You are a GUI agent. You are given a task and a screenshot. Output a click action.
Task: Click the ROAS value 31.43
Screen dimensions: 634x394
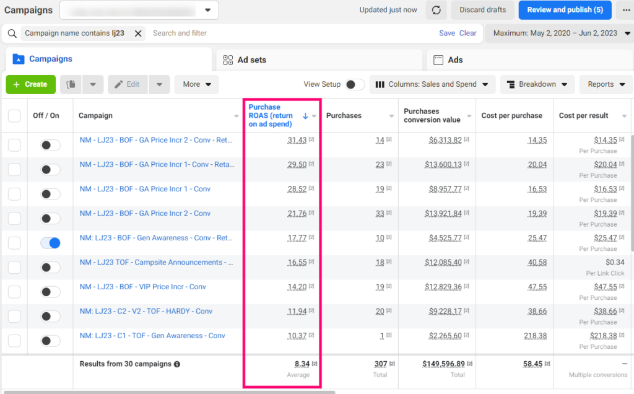click(297, 140)
